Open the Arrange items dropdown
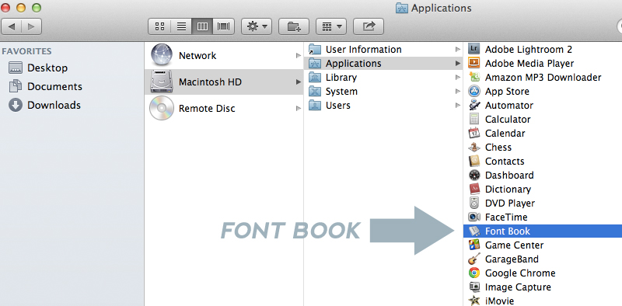 (x=331, y=26)
